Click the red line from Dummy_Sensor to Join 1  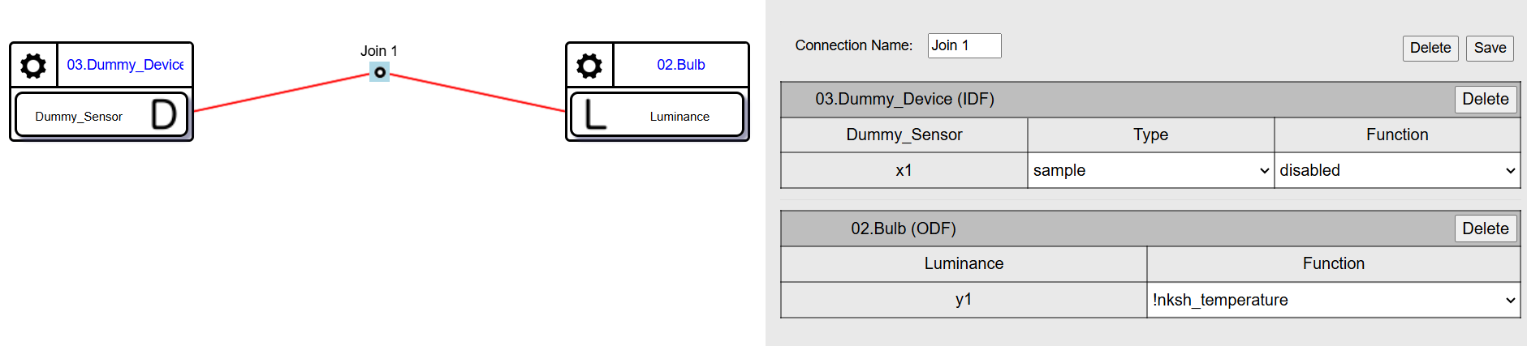(x=280, y=92)
